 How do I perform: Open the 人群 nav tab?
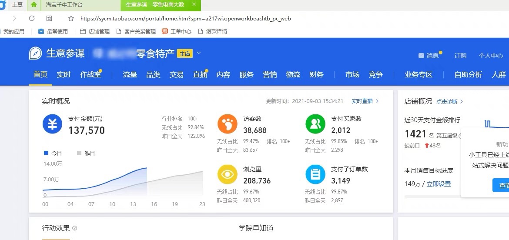pos(499,75)
